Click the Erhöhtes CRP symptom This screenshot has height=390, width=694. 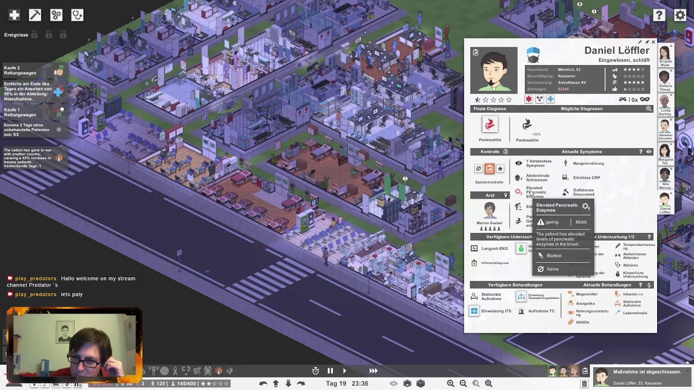(581, 178)
